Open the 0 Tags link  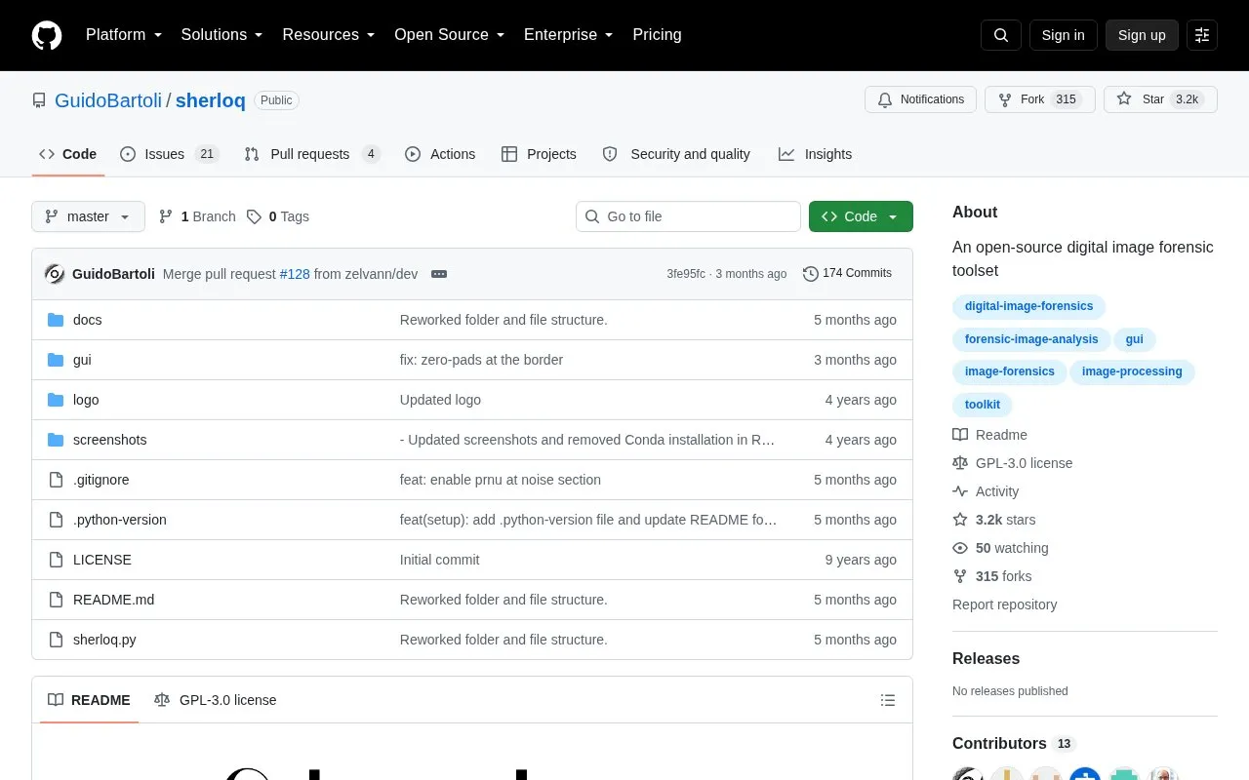click(278, 216)
